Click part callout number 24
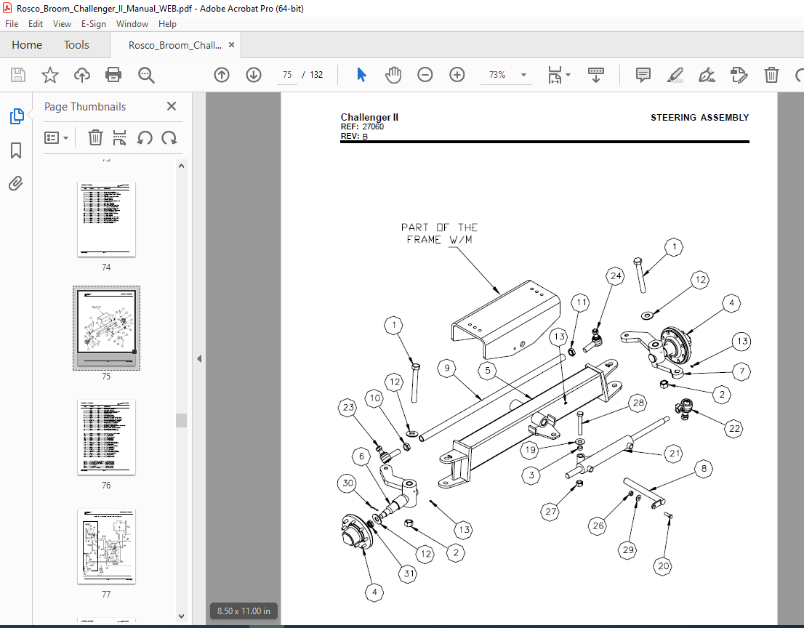The width and height of the screenshot is (804, 628). pos(615,275)
